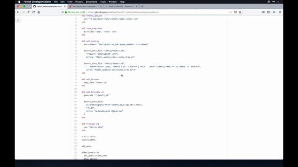Click the '# Main setup' comment line
Viewport: 298px width, 167px height.
(x=88, y=136)
